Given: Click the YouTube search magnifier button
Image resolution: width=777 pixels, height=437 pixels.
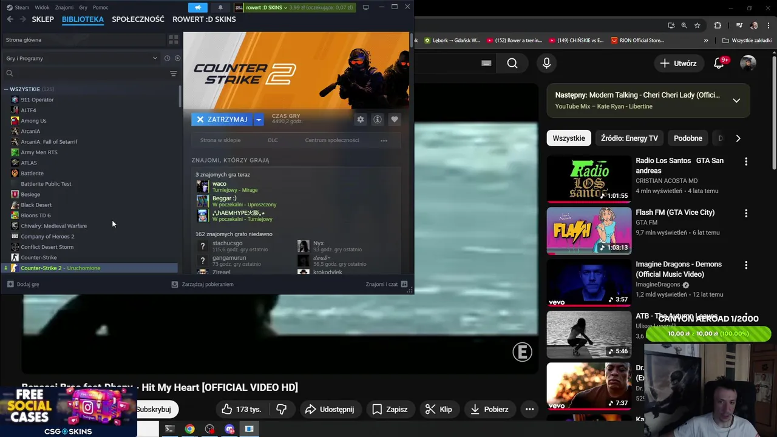Looking at the screenshot, I should coord(512,63).
